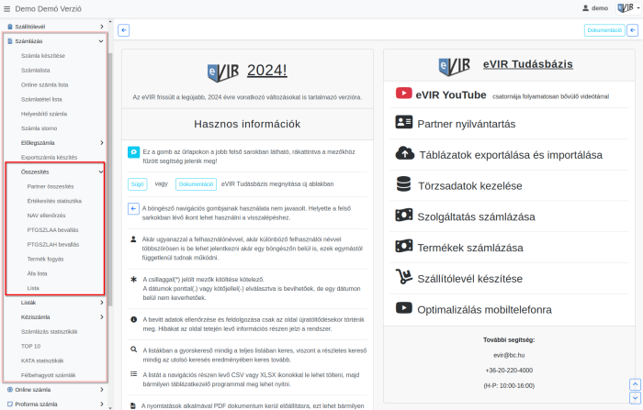Select Értékesítés statisztika in sidebar

[x=54, y=201]
